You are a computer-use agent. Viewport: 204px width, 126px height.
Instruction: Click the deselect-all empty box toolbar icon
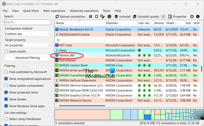pyautogui.click(x=96, y=17)
